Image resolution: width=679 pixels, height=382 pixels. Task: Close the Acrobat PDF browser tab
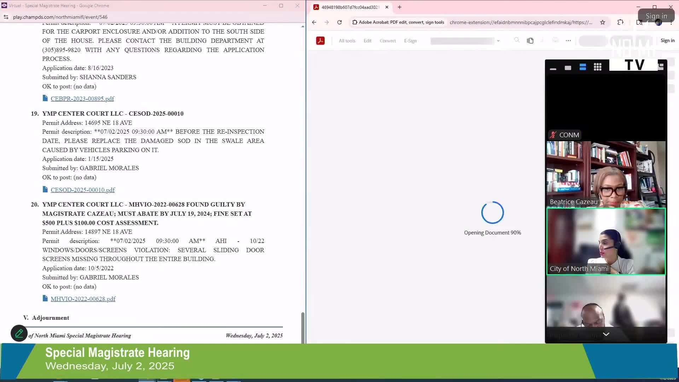tap(387, 7)
